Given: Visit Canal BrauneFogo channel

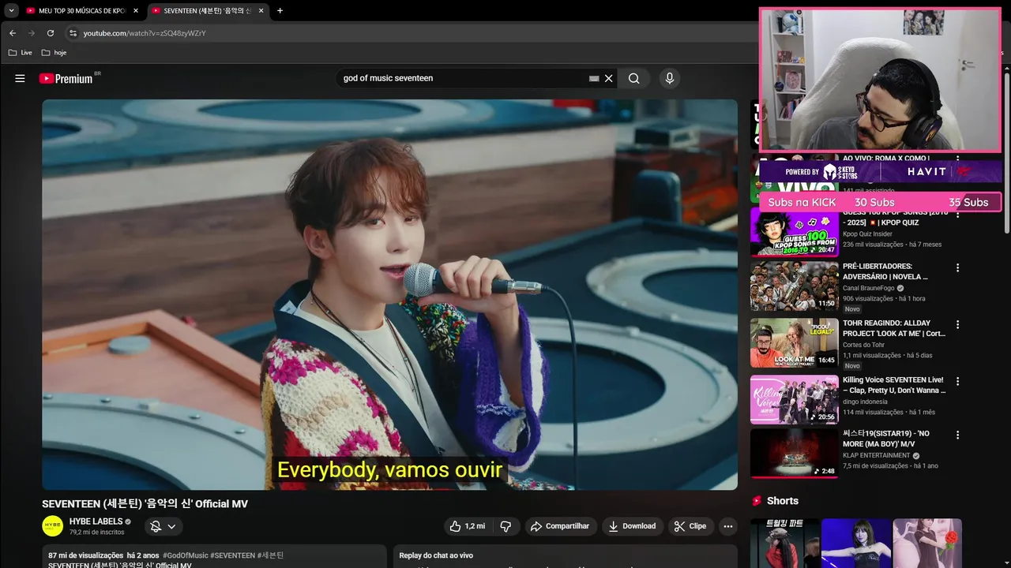Looking at the screenshot, I should (869, 288).
